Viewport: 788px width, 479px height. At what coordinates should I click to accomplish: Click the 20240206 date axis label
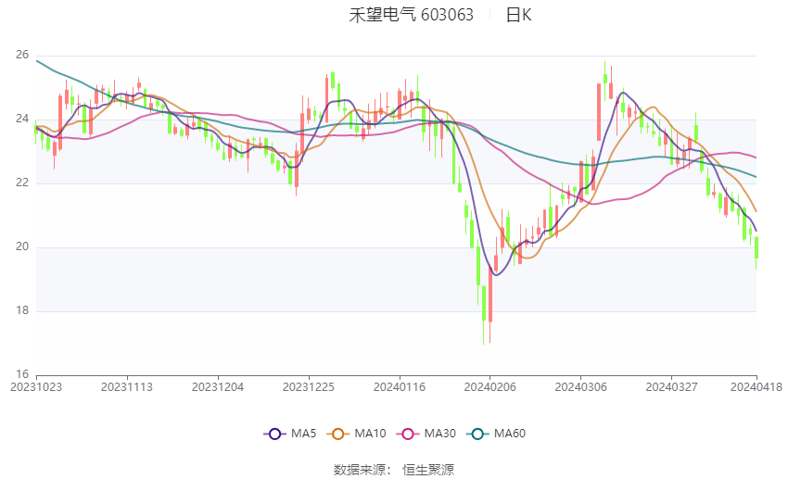[489, 387]
